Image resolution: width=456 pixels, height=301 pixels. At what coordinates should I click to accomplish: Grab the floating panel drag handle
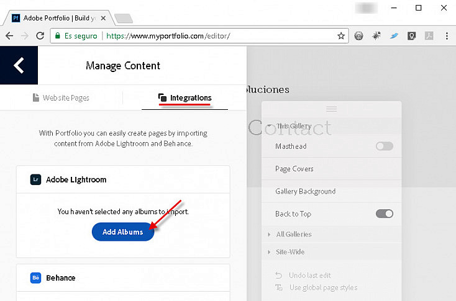tap(332, 109)
